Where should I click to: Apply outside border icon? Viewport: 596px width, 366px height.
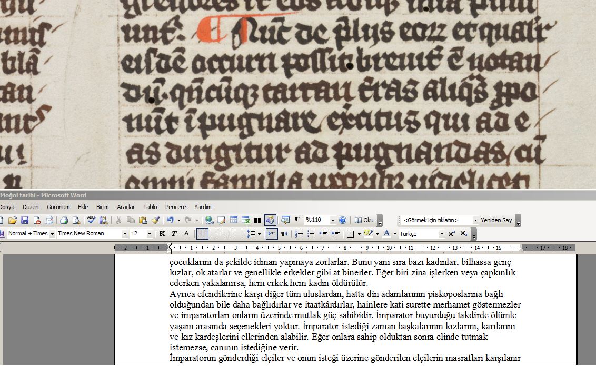coord(351,234)
